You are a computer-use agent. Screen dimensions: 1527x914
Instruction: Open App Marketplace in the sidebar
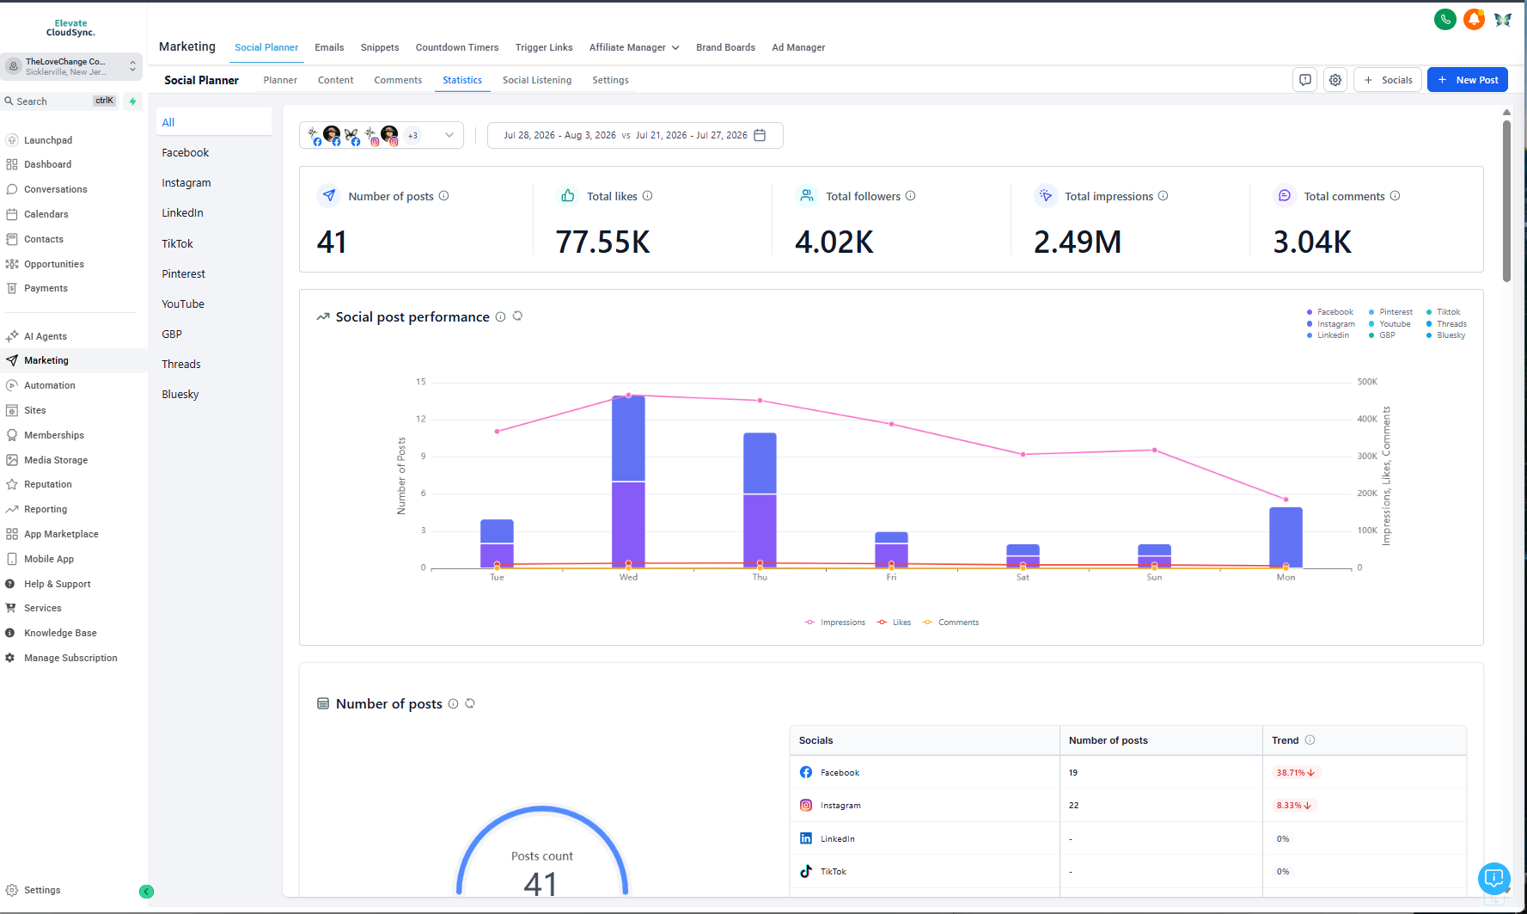click(x=61, y=534)
